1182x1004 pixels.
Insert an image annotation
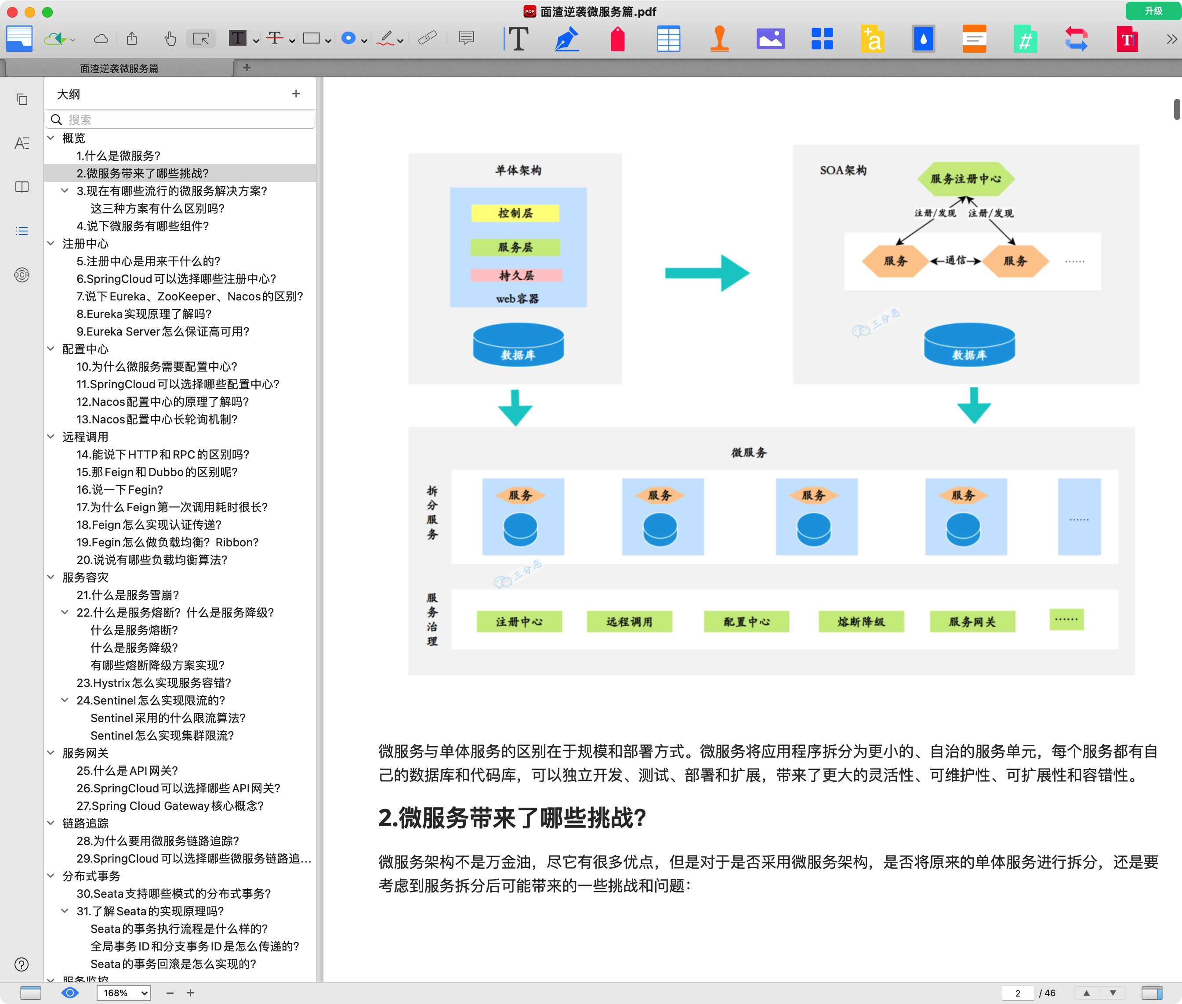[x=770, y=39]
